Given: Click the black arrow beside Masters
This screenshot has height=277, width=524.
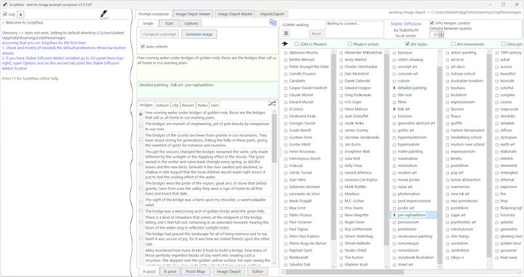Looking at the screenshot, I should [286, 44].
